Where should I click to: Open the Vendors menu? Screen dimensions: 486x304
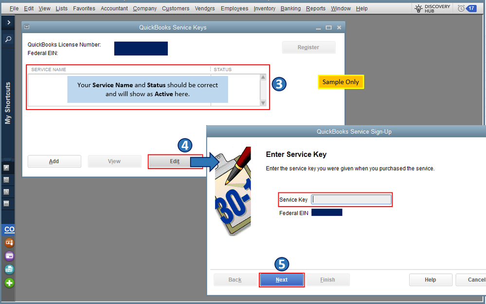click(x=205, y=8)
